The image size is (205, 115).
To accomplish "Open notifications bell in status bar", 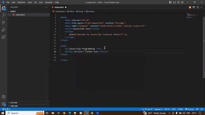I will [x=201, y=109].
